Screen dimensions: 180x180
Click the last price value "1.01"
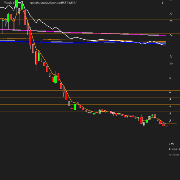pyautogui.click(x=172, y=144)
